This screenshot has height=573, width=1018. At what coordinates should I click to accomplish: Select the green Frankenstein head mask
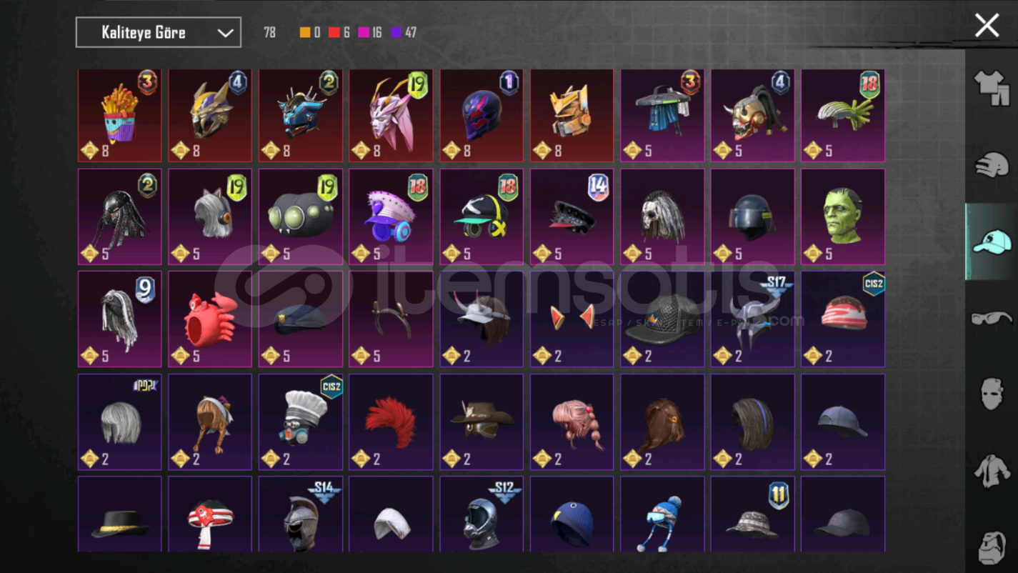[843, 217]
